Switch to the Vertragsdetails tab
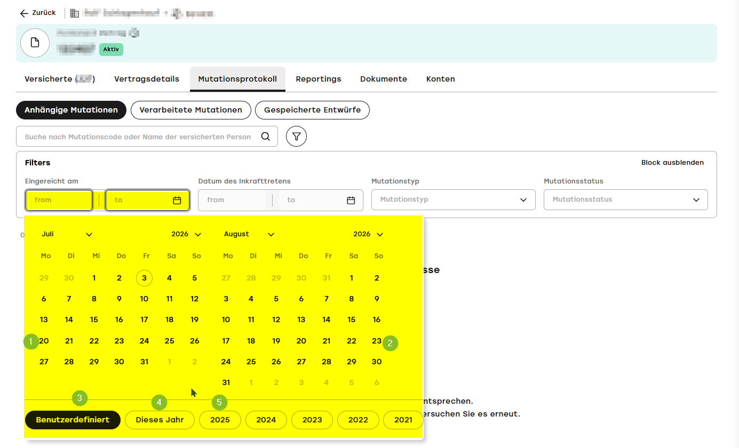This screenshot has width=739, height=448. (x=147, y=79)
